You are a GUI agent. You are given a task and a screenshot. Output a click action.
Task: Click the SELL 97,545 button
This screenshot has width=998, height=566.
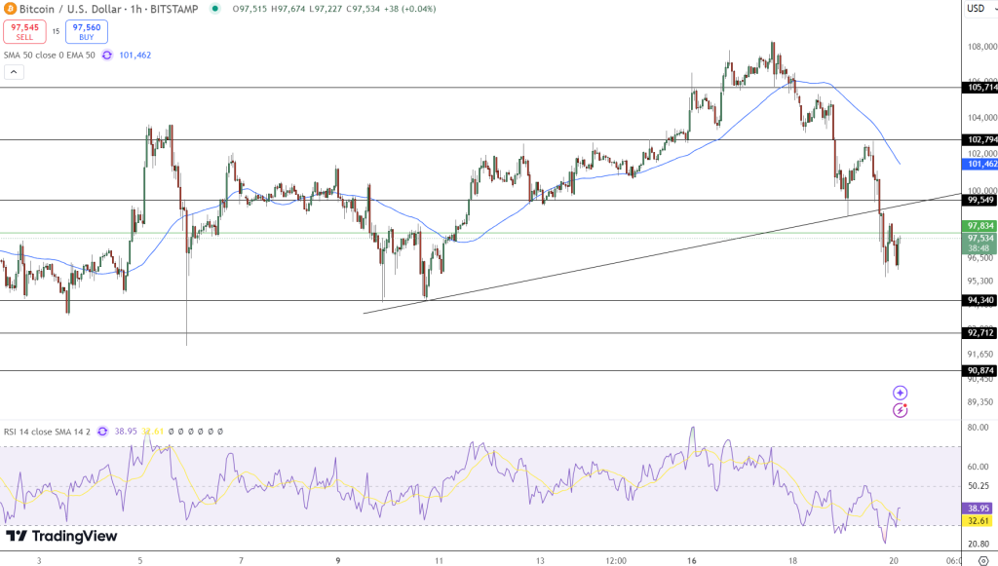[x=24, y=32]
